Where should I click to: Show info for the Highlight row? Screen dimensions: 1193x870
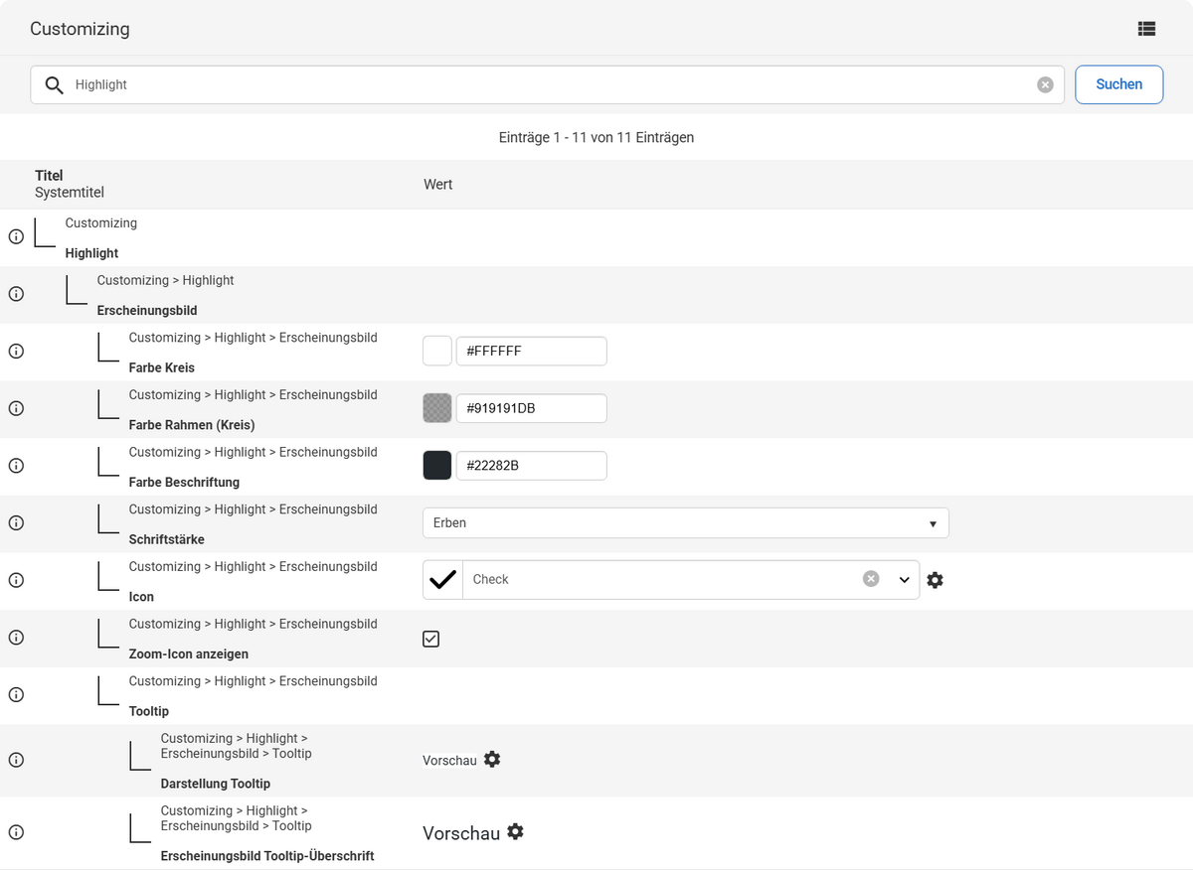click(x=16, y=236)
